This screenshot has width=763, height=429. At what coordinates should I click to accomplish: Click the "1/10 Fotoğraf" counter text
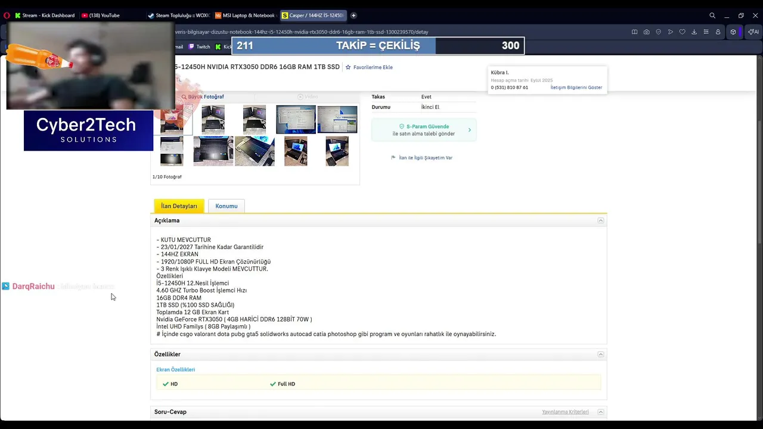[x=167, y=177]
